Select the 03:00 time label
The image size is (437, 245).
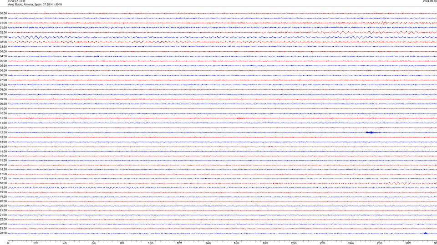coord(3,42)
